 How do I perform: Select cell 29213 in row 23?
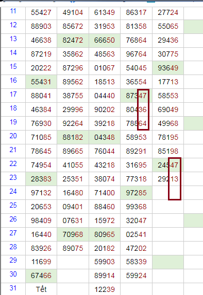pos(168,179)
